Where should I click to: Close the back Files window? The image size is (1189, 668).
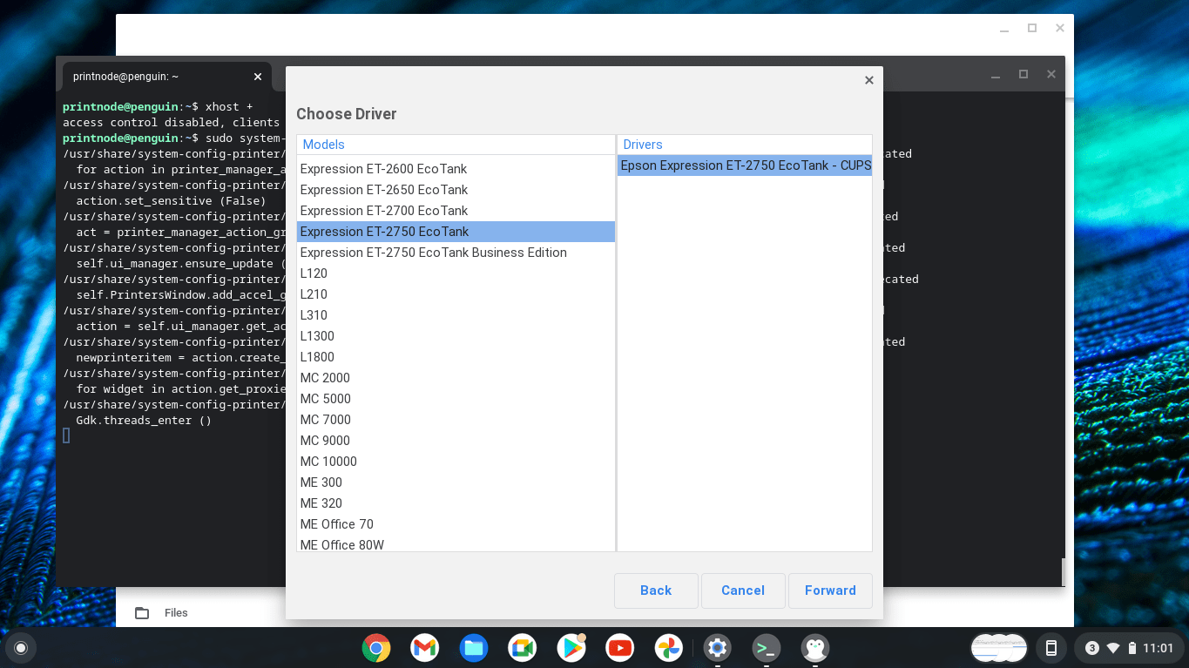pyautogui.click(x=1059, y=28)
